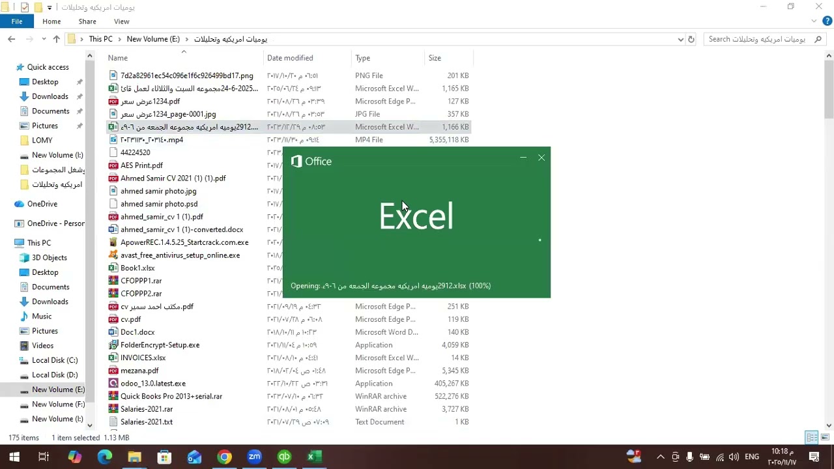Click Excel icon of Book1.xlsx
Viewport: 834px width, 469px height.
tap(113, 268)
